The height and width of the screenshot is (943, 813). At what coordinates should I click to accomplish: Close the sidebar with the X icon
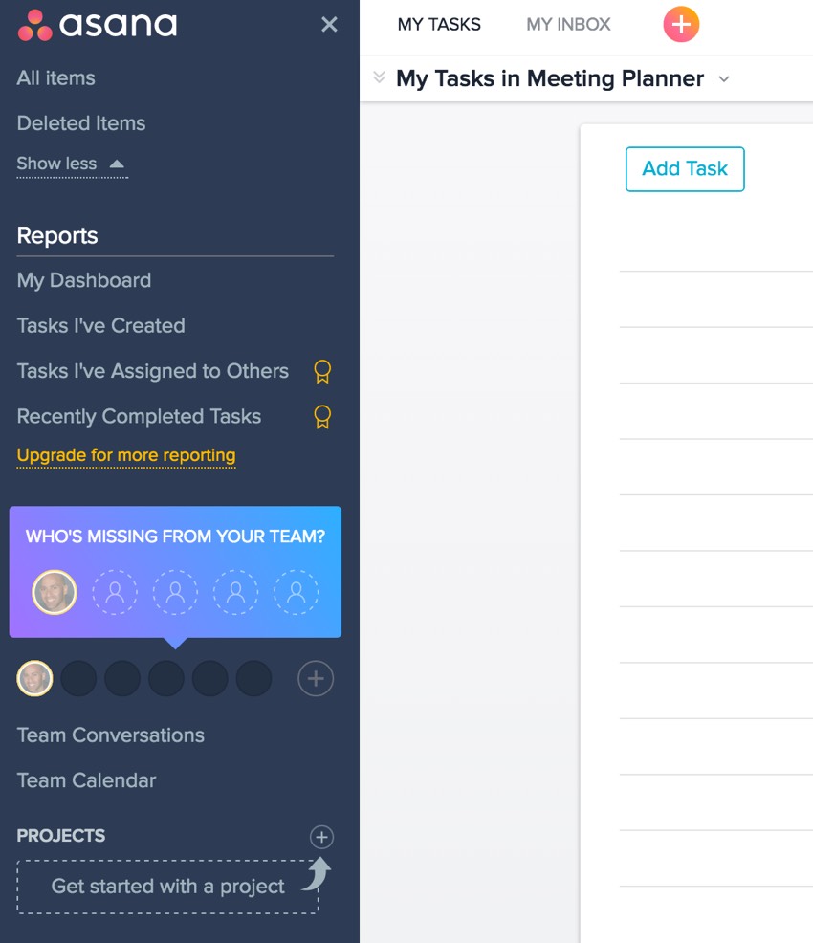pyautogui.click(x=329, y=25)
